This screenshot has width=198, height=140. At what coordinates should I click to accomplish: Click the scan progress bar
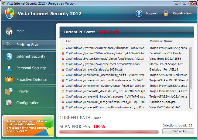point(109,132)
